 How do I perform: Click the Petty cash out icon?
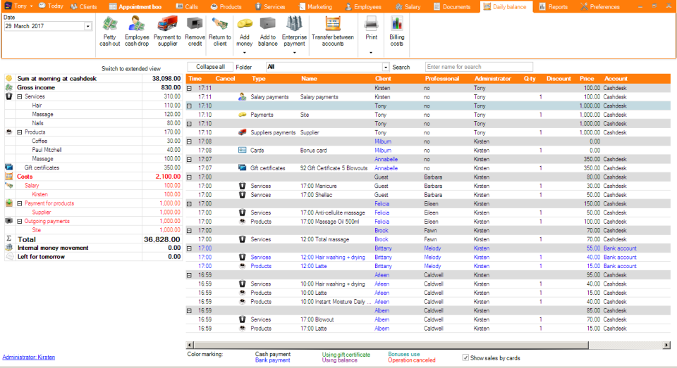[x=110, y=25]
